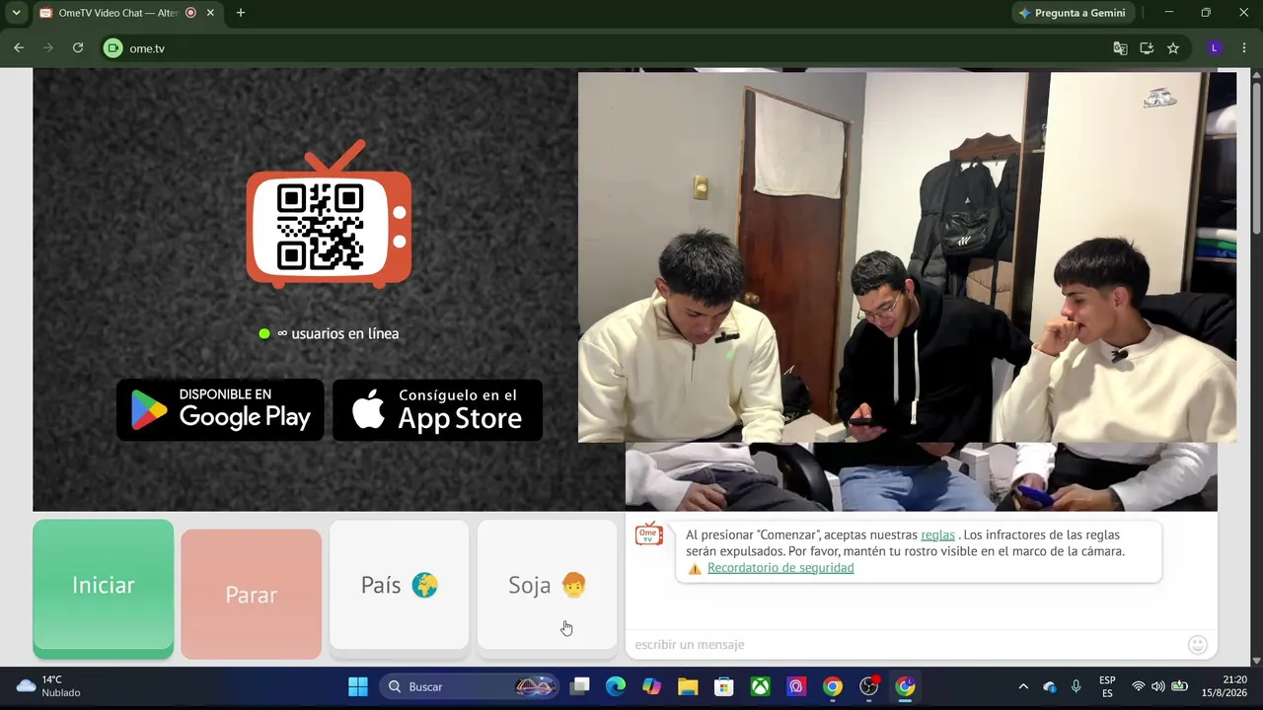Click the OmeTV TV logo with QR code
This screenshot has width=1263, height=710.
(x=329, y=214)
